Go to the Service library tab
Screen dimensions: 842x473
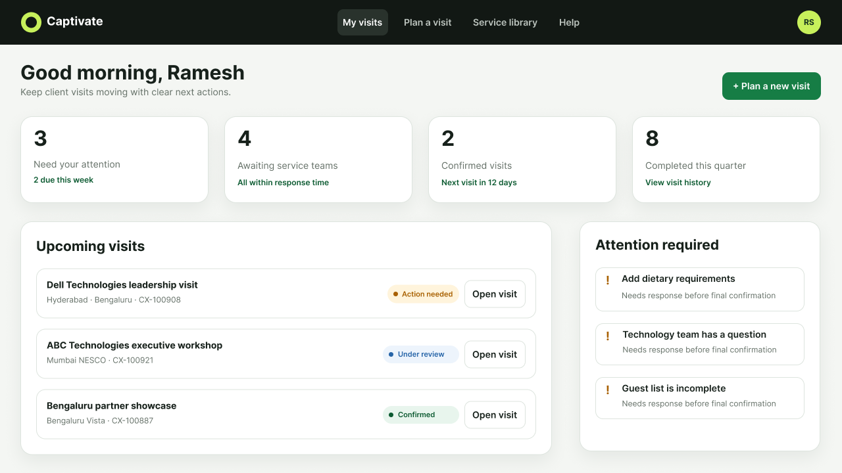(x=505, y=22)
